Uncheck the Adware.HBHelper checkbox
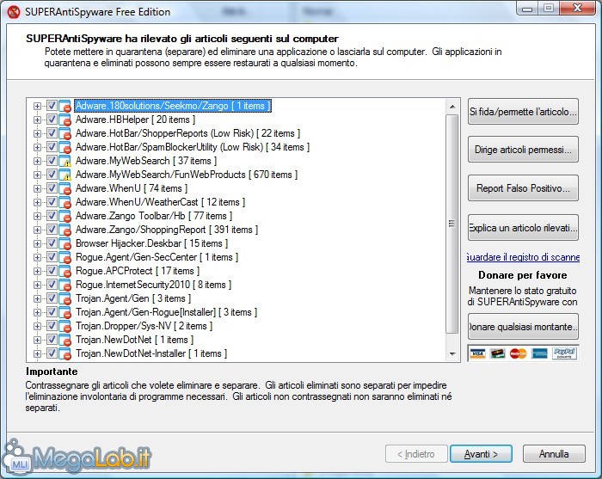Screen dimensions: 602x479 pyautogui.click(x=52, y=120)
